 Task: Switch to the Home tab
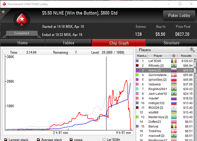(x=23, y=43)
